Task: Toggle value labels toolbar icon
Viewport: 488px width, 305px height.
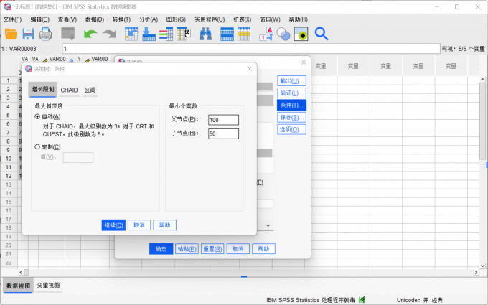Action: [x=266, y=34]
